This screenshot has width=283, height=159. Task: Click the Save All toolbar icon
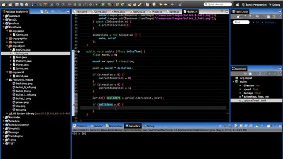click(x=22, y=4)
